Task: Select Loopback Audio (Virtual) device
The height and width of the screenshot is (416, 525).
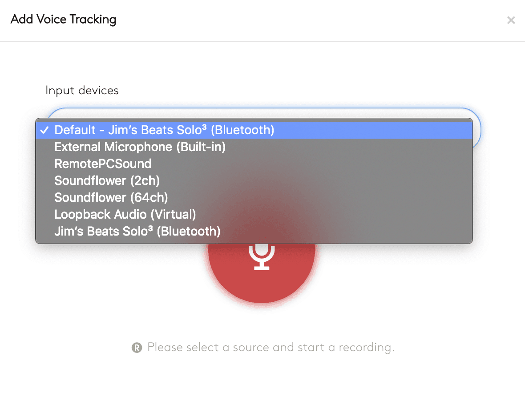Action: pos(125,214)
